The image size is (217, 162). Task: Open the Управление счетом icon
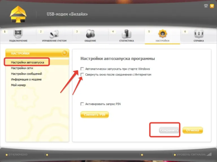point(54,34)
